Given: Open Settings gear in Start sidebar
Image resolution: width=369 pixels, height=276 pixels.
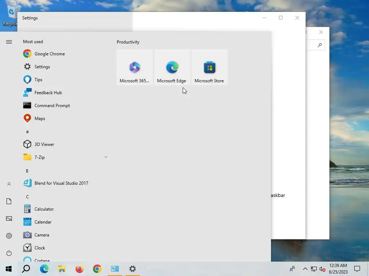Looking at the screenshot, I should pyautogui.click(x=9, y=236).
